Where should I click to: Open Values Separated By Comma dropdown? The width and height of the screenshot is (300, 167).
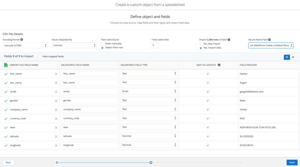[74, 45]
